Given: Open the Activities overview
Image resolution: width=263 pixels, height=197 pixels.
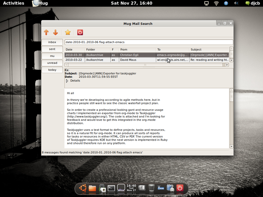Looking at the screenshot, I should click(x=14, y=3).
